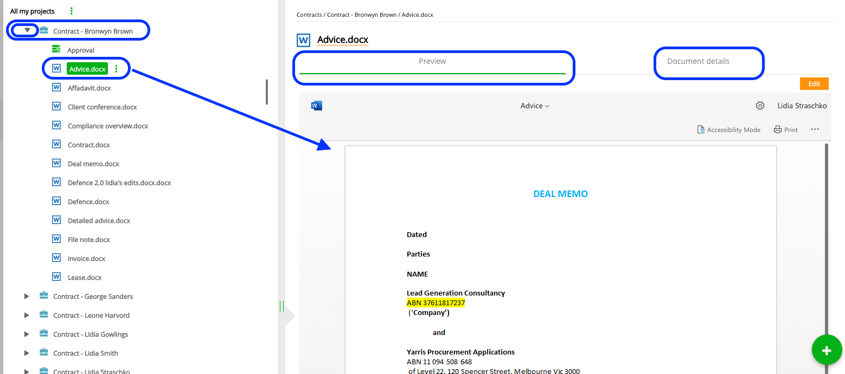Click the green plus add button

[x=827, y=350]
